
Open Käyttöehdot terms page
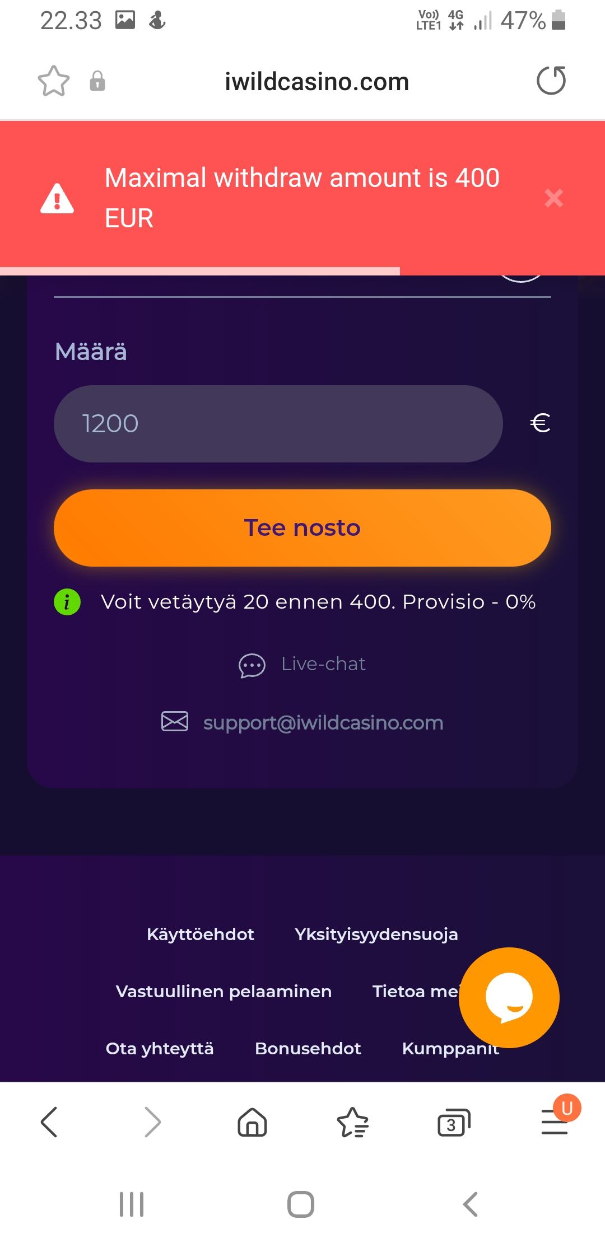tap(200, 934)
